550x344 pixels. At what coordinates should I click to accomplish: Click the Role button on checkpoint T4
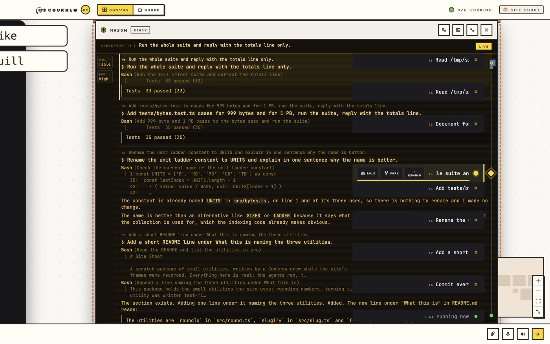[x=368, y=173]
